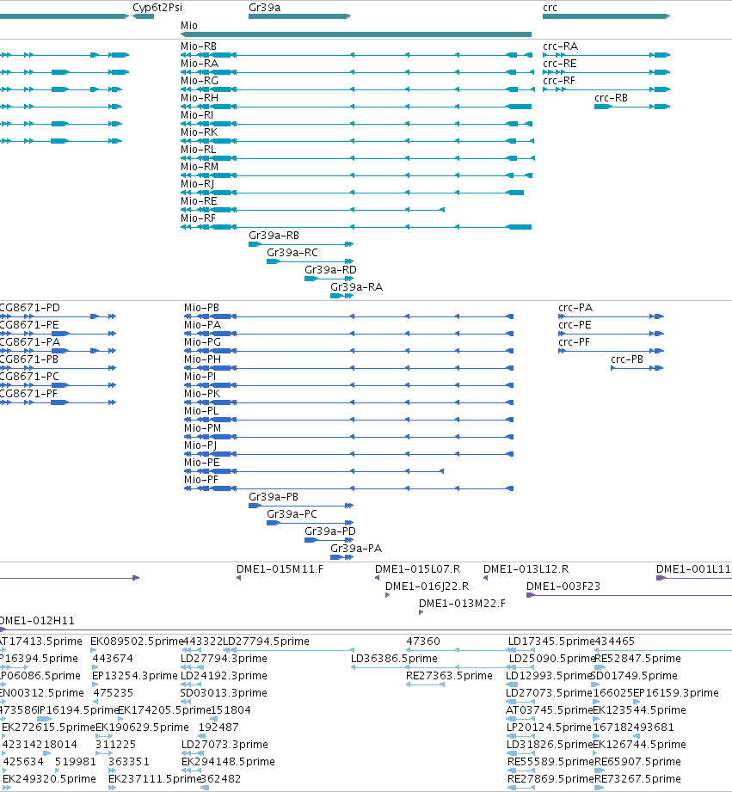Viewport: 732px width, 792px height.
Task: Click the Cyp6t2Psi gene label
Action: (x=157, y=8)
